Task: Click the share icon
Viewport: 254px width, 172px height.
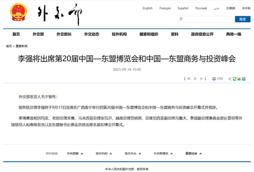Action: pyautogui.click(x=230, y=79)
